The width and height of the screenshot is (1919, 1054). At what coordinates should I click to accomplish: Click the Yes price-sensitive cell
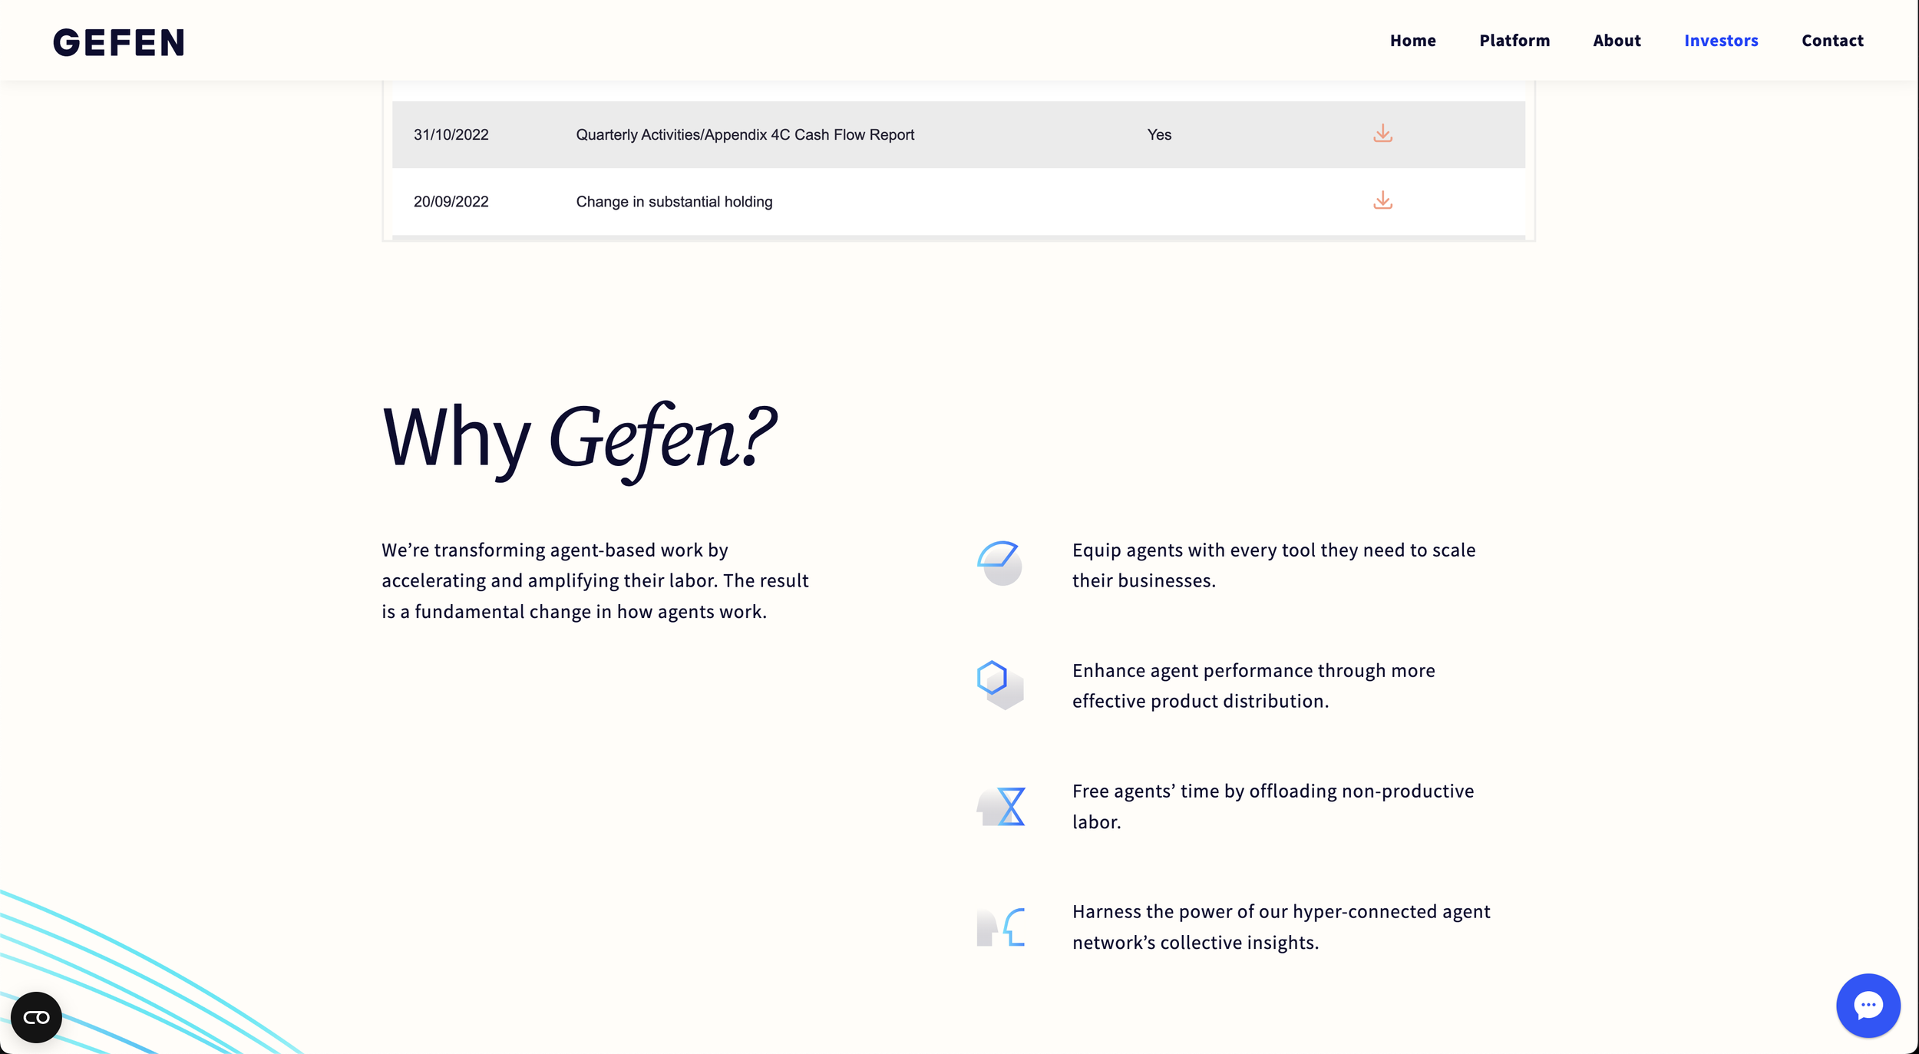(x=1158, y=135)
